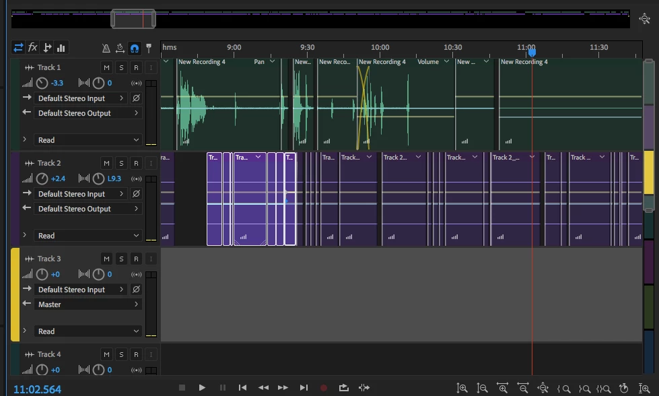This screenshot has width=659, height=396.
Task: Click the overview navigator viewport handle
Action: [x=133, y=19]
